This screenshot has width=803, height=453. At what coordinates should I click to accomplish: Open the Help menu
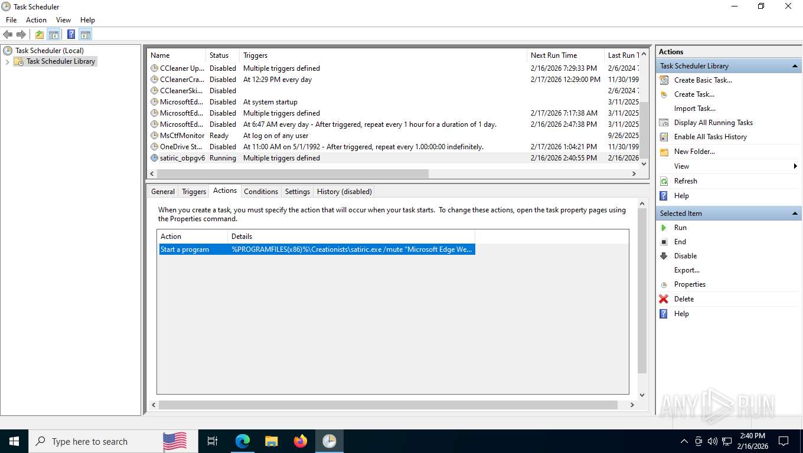tap(87, 20)
